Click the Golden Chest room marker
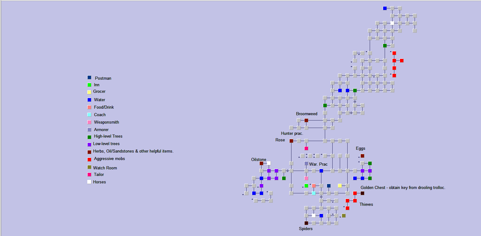The width and height of the screenshot is (481, 236). click(x=362, y=193)
